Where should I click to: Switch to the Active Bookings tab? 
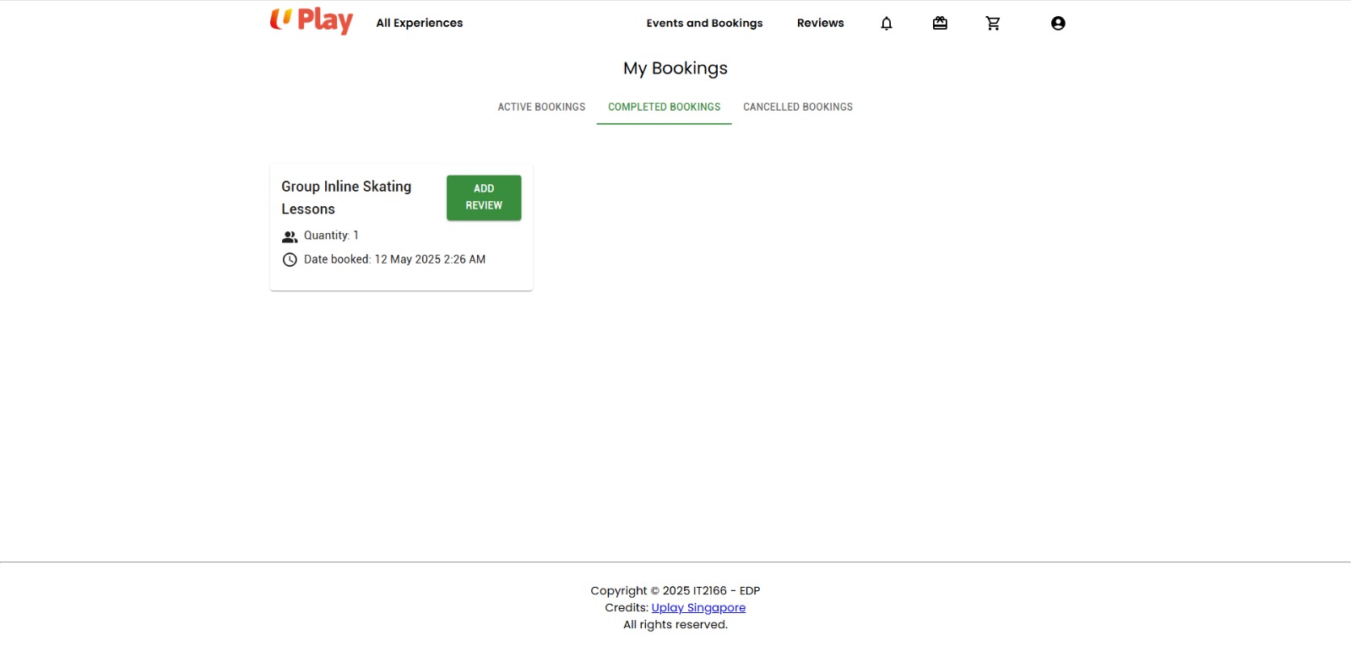[541, 107]
